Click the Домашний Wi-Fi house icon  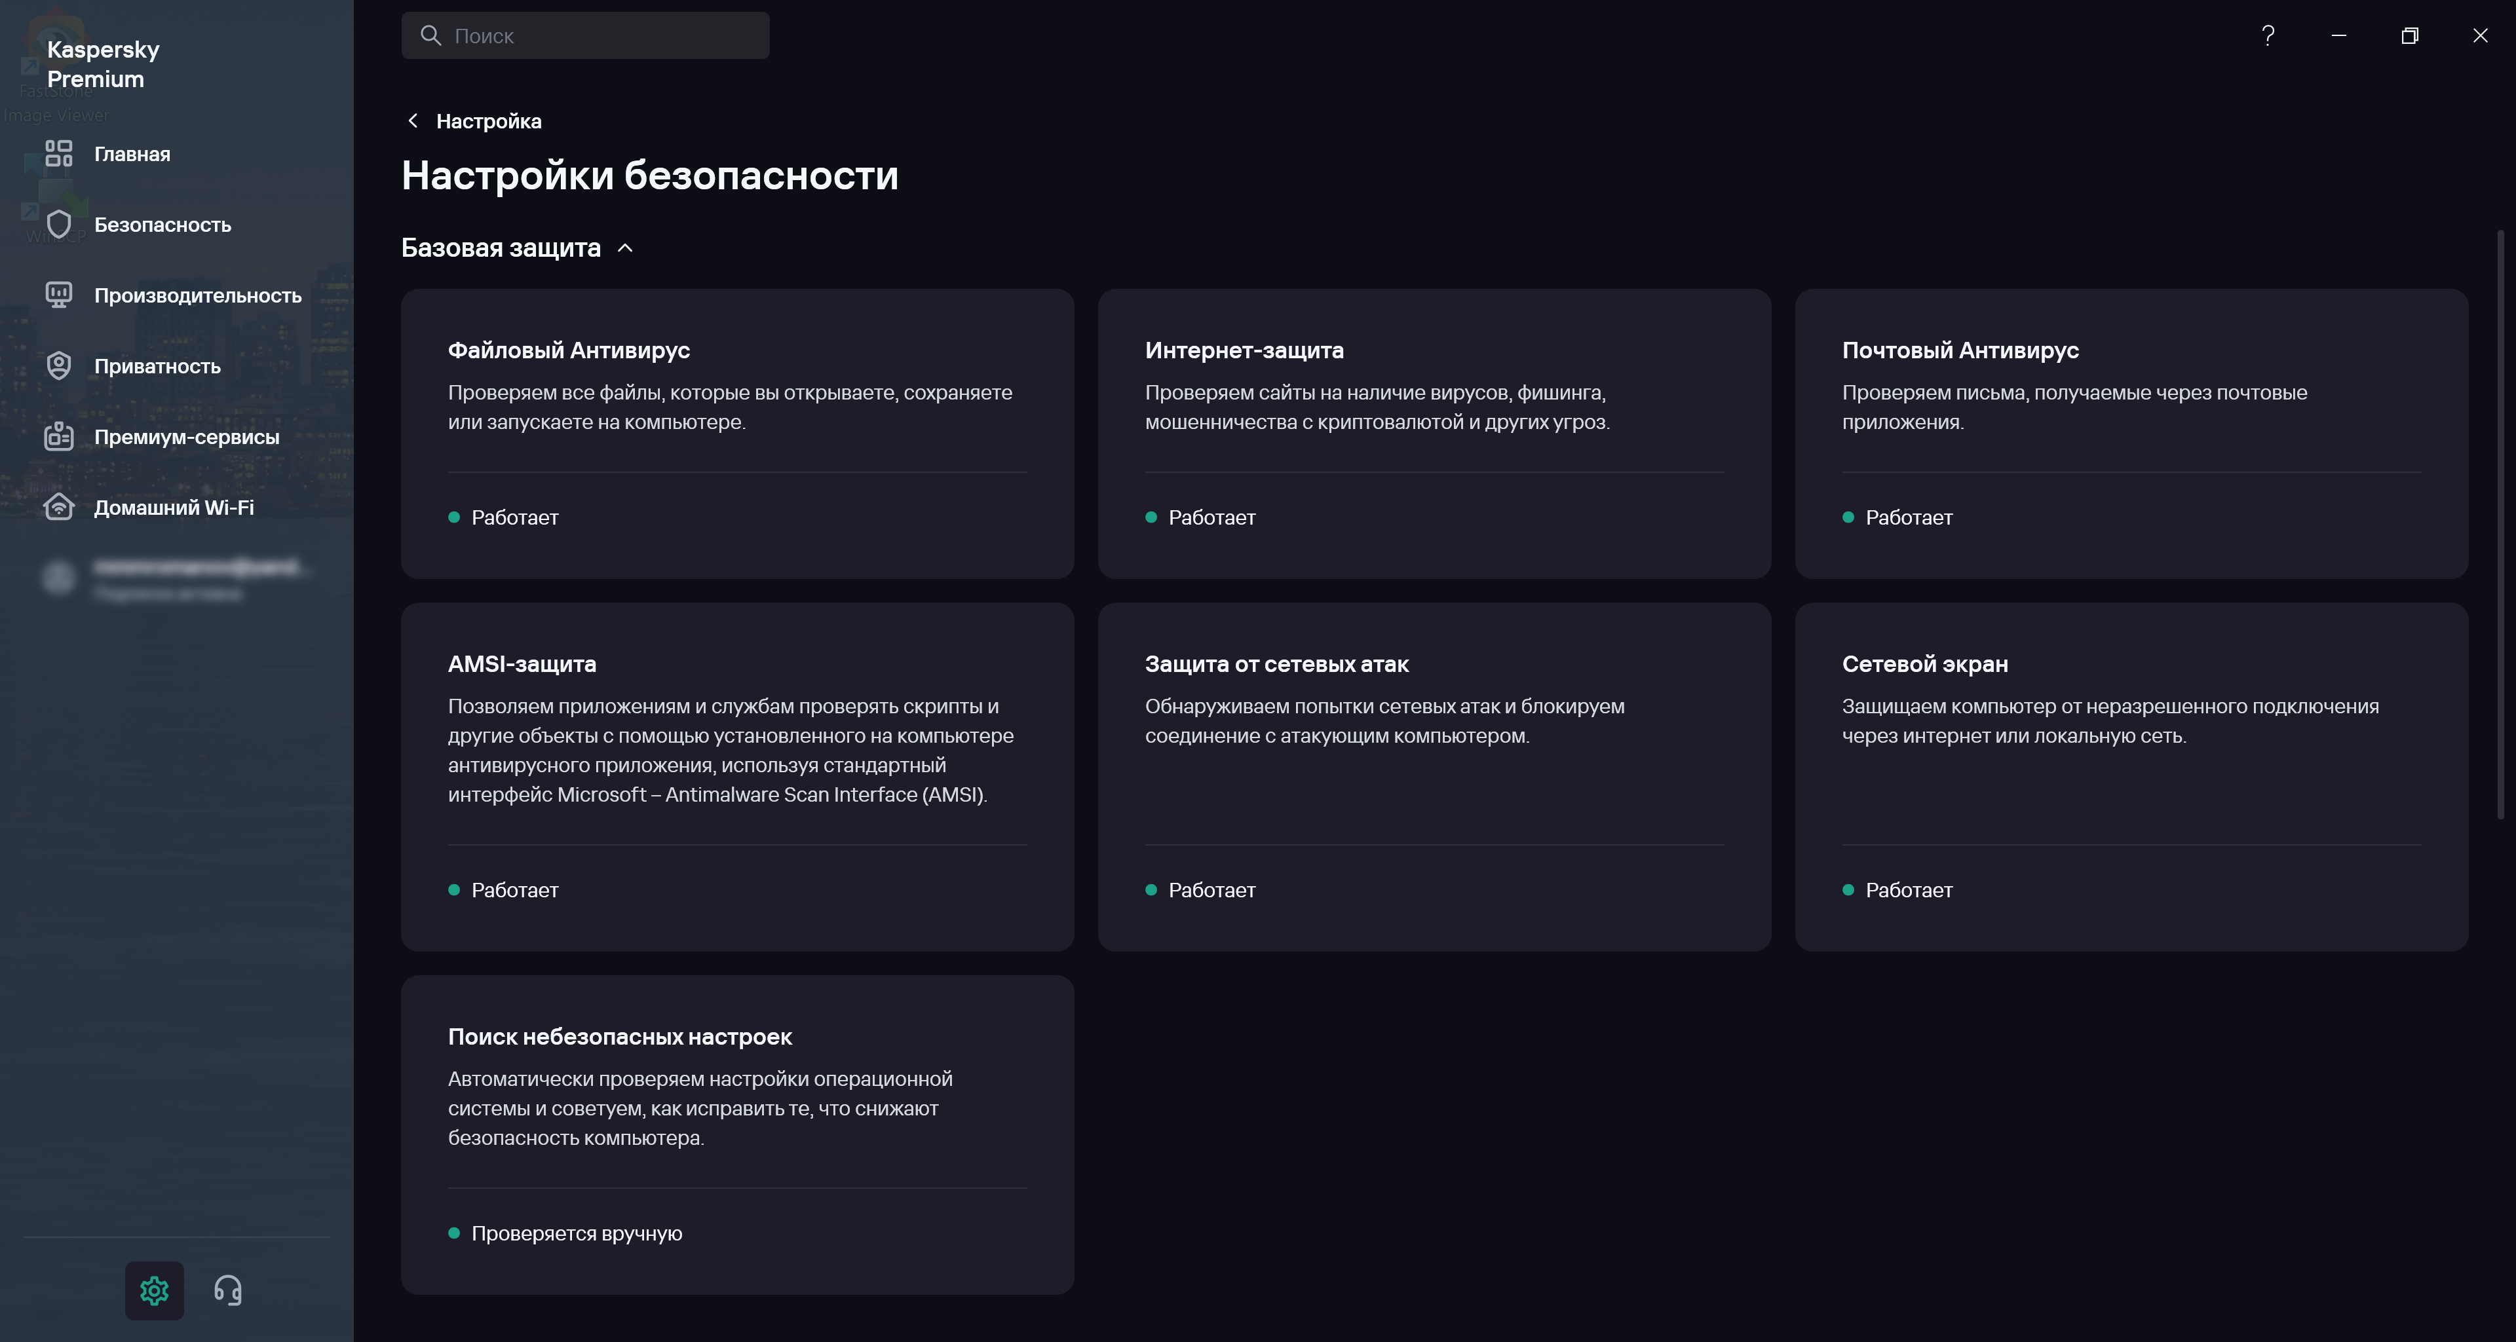point(58,508)
